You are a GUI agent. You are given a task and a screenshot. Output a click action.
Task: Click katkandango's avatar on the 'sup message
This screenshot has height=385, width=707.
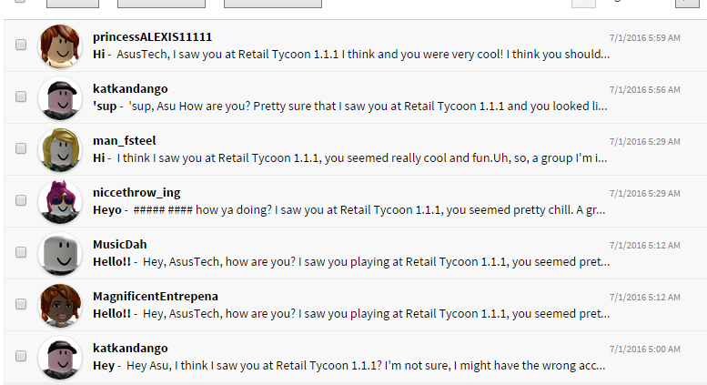tap(60, 96)
